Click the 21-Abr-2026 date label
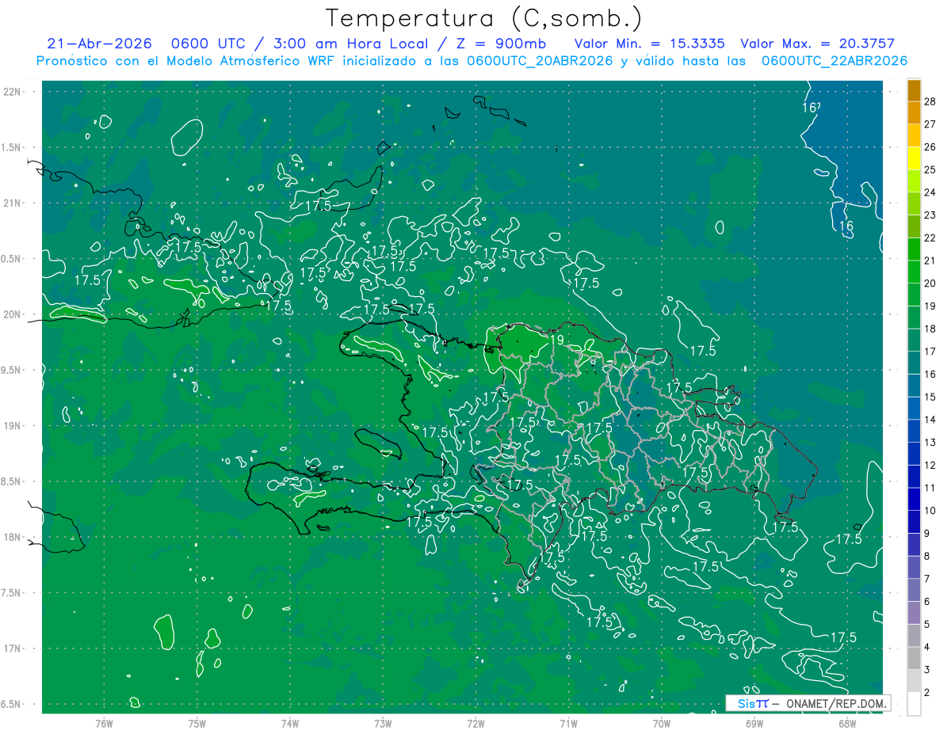 pyautogui.click(x=100, y=44)
